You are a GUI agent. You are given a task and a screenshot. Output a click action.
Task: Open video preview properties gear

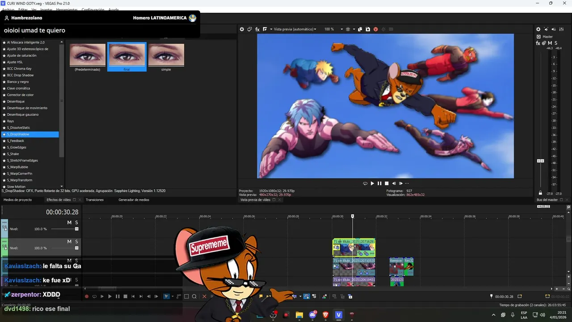tap(242, 29)
